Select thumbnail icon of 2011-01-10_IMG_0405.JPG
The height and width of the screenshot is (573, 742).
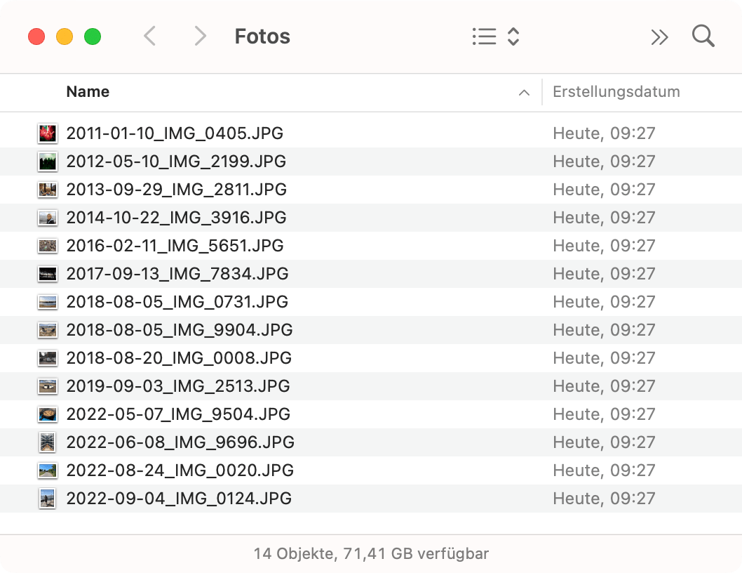click(x=47, y=133)
